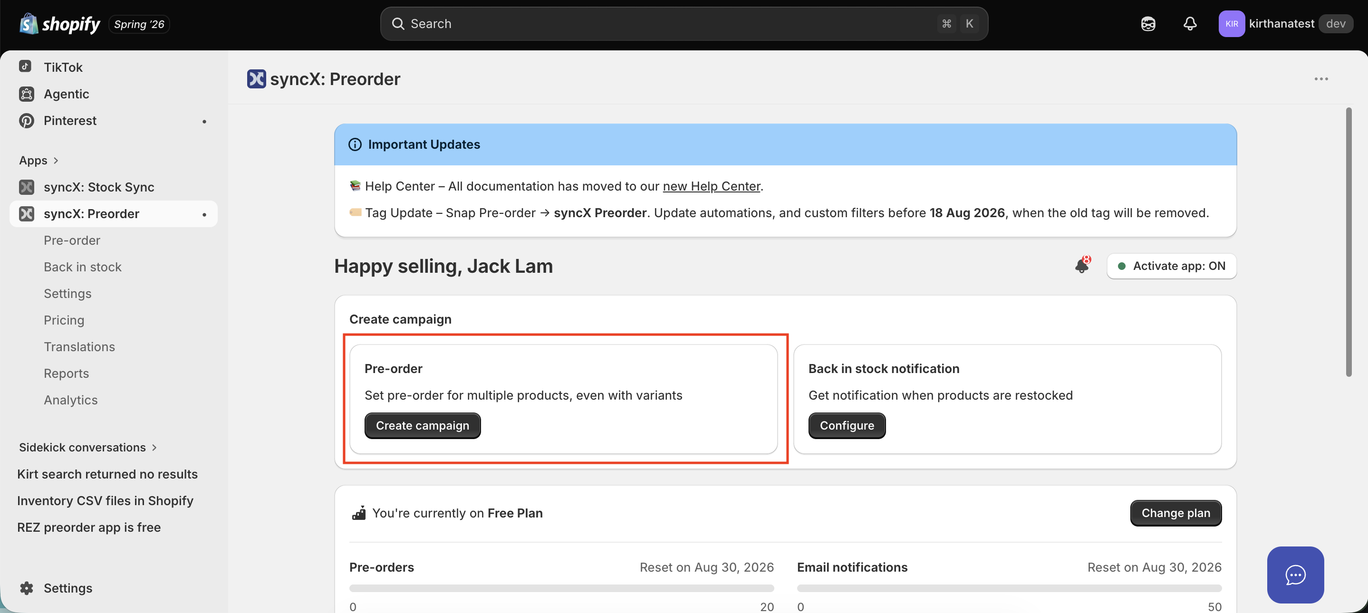Click the Spring '26 edition badge
Image resolution: width=1368 pixels, height=613 pixels.
coord(139,24)
